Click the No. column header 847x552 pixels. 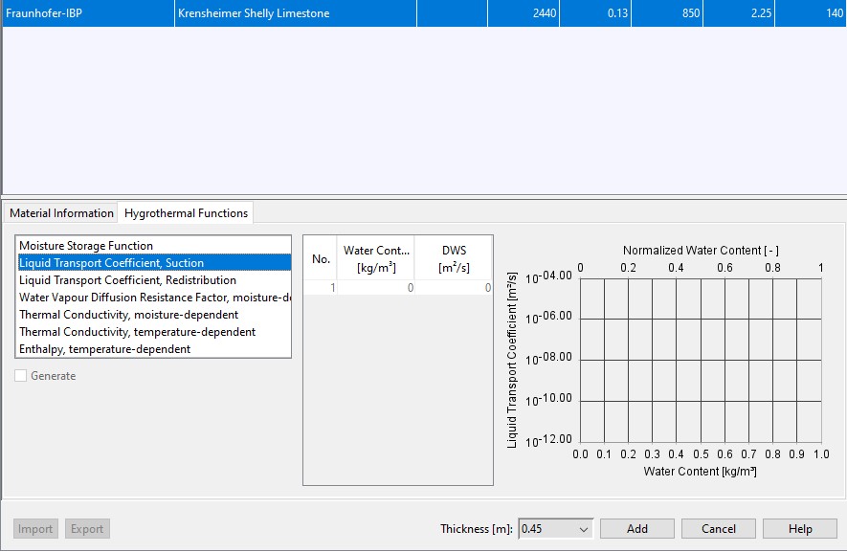click(321, 258)
